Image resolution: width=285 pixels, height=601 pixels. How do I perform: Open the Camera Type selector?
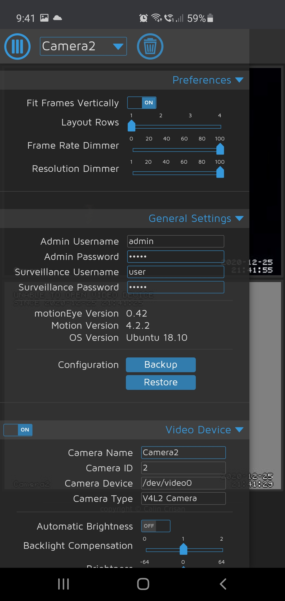coord(183,498)
